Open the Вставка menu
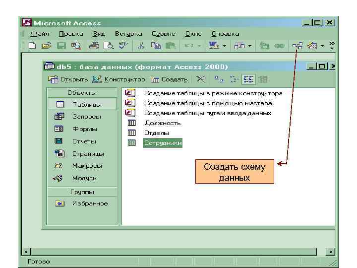The image size is (357, 268). [x=128, y=34]
